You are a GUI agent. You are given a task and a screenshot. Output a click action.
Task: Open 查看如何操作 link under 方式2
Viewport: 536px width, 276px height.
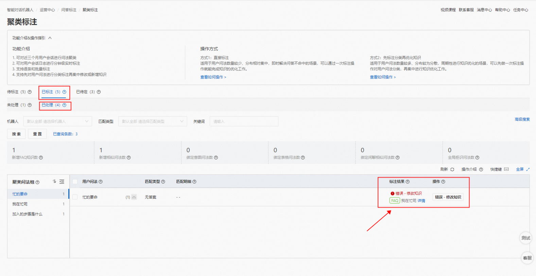383,77
